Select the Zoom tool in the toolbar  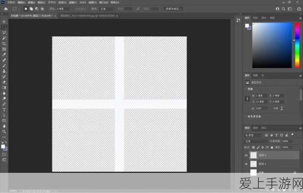coord(4,132)
